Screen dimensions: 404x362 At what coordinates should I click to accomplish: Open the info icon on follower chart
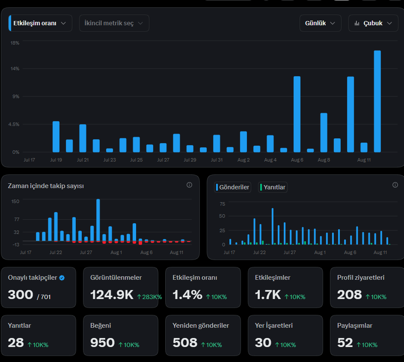click(x=189, y=185)
